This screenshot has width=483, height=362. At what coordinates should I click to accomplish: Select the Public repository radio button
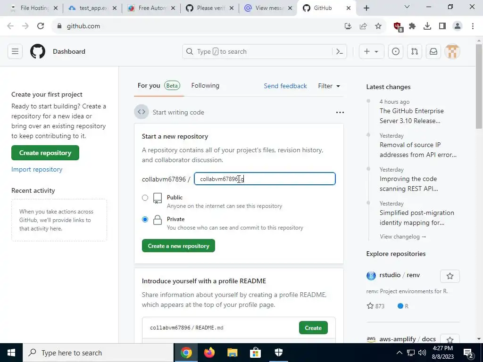click(145, 197)
